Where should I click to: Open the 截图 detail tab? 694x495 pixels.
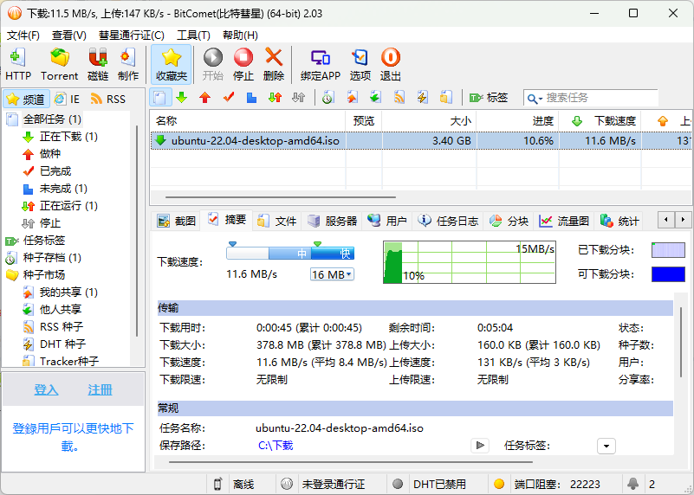[177, 221]
